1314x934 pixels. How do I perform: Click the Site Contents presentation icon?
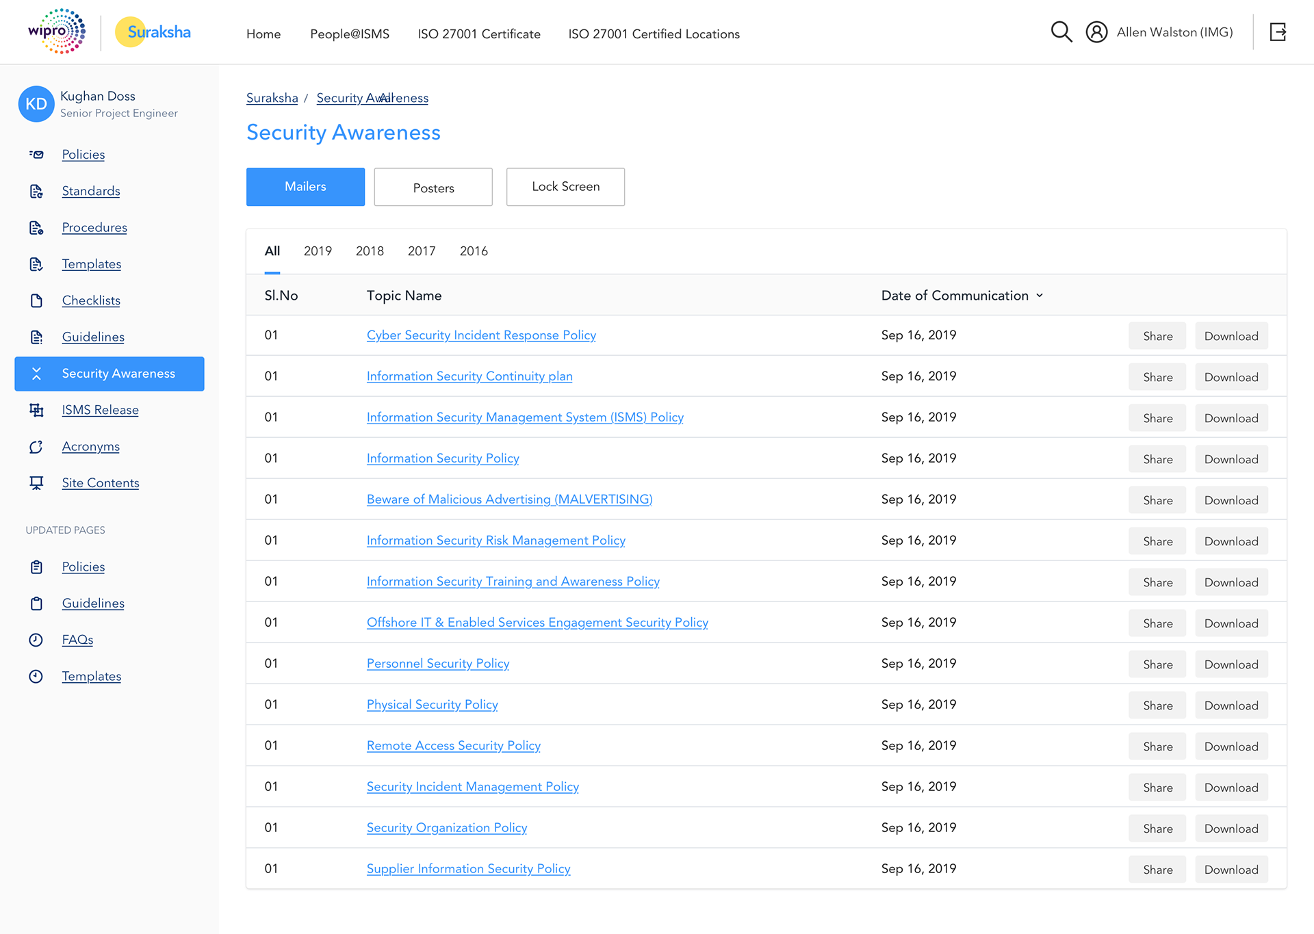(x=36, y=483)
